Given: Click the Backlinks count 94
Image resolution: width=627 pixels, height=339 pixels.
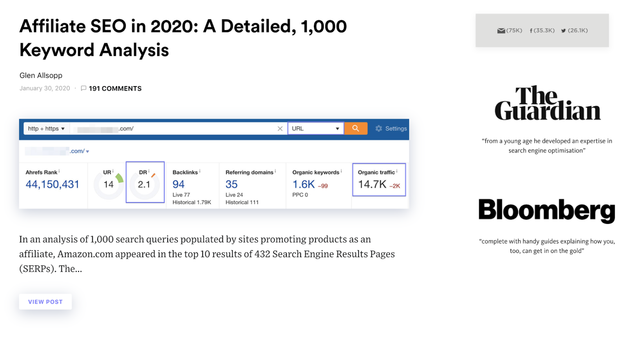Looking at the screenshot, I should 178,184.
